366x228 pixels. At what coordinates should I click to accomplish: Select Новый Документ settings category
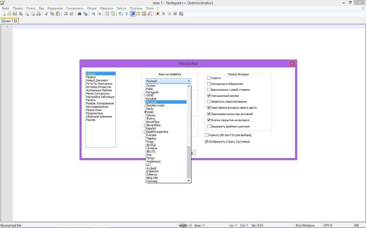pyautogui.click(x=100, y=80)
